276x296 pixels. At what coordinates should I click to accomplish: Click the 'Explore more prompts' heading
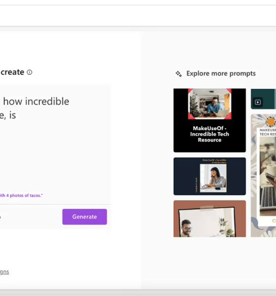[x=221, y=74]
